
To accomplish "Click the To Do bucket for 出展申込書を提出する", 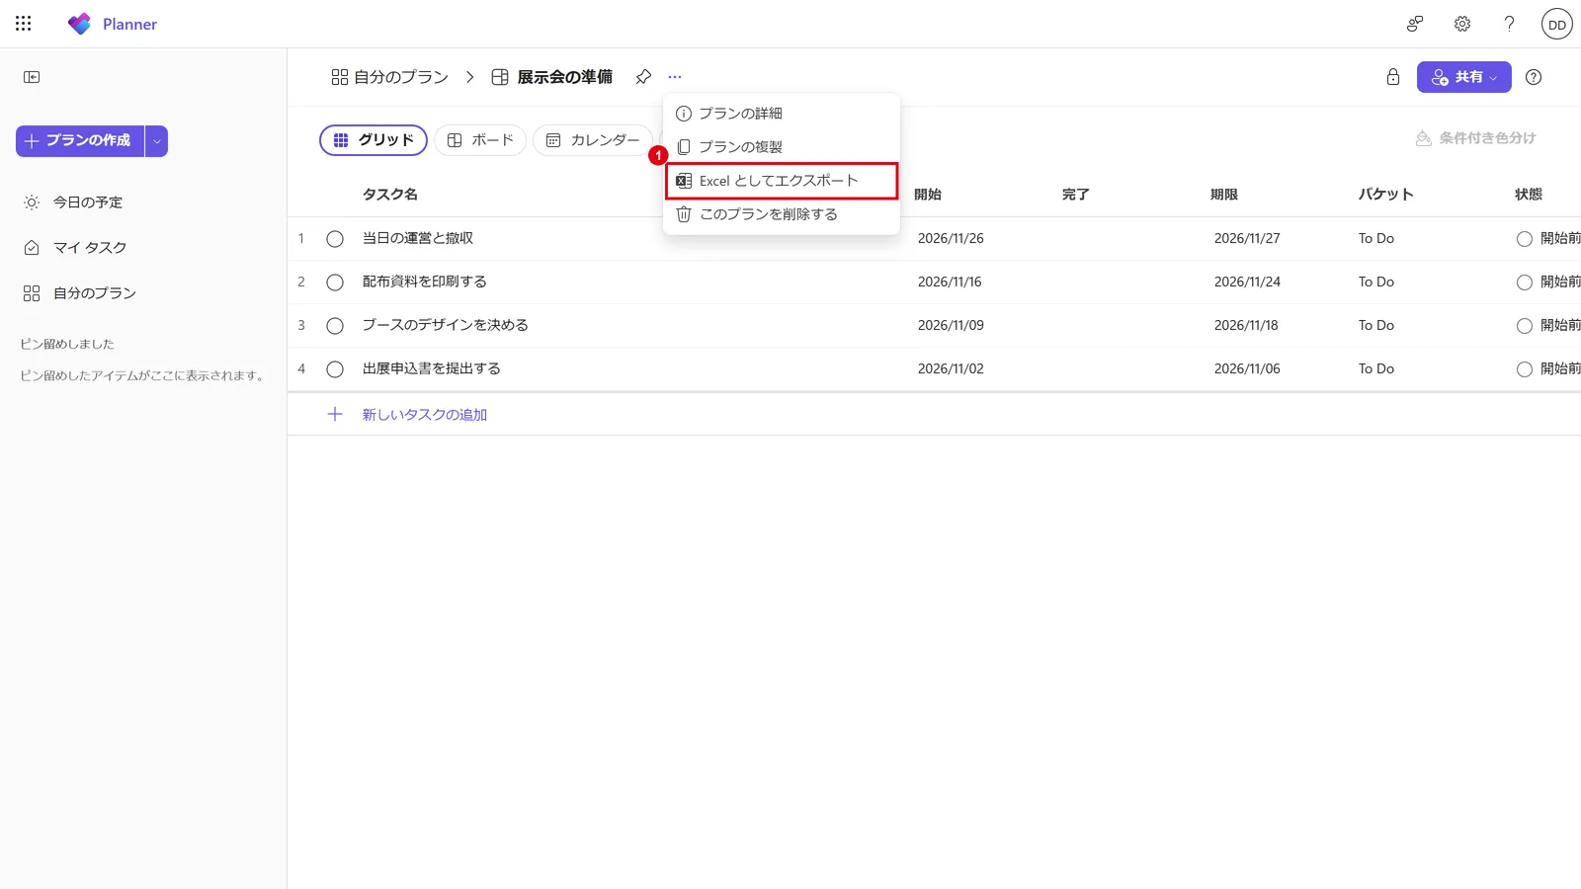I will point(1376,368).
